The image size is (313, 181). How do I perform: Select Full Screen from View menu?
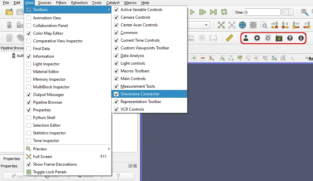coord(42,157)
